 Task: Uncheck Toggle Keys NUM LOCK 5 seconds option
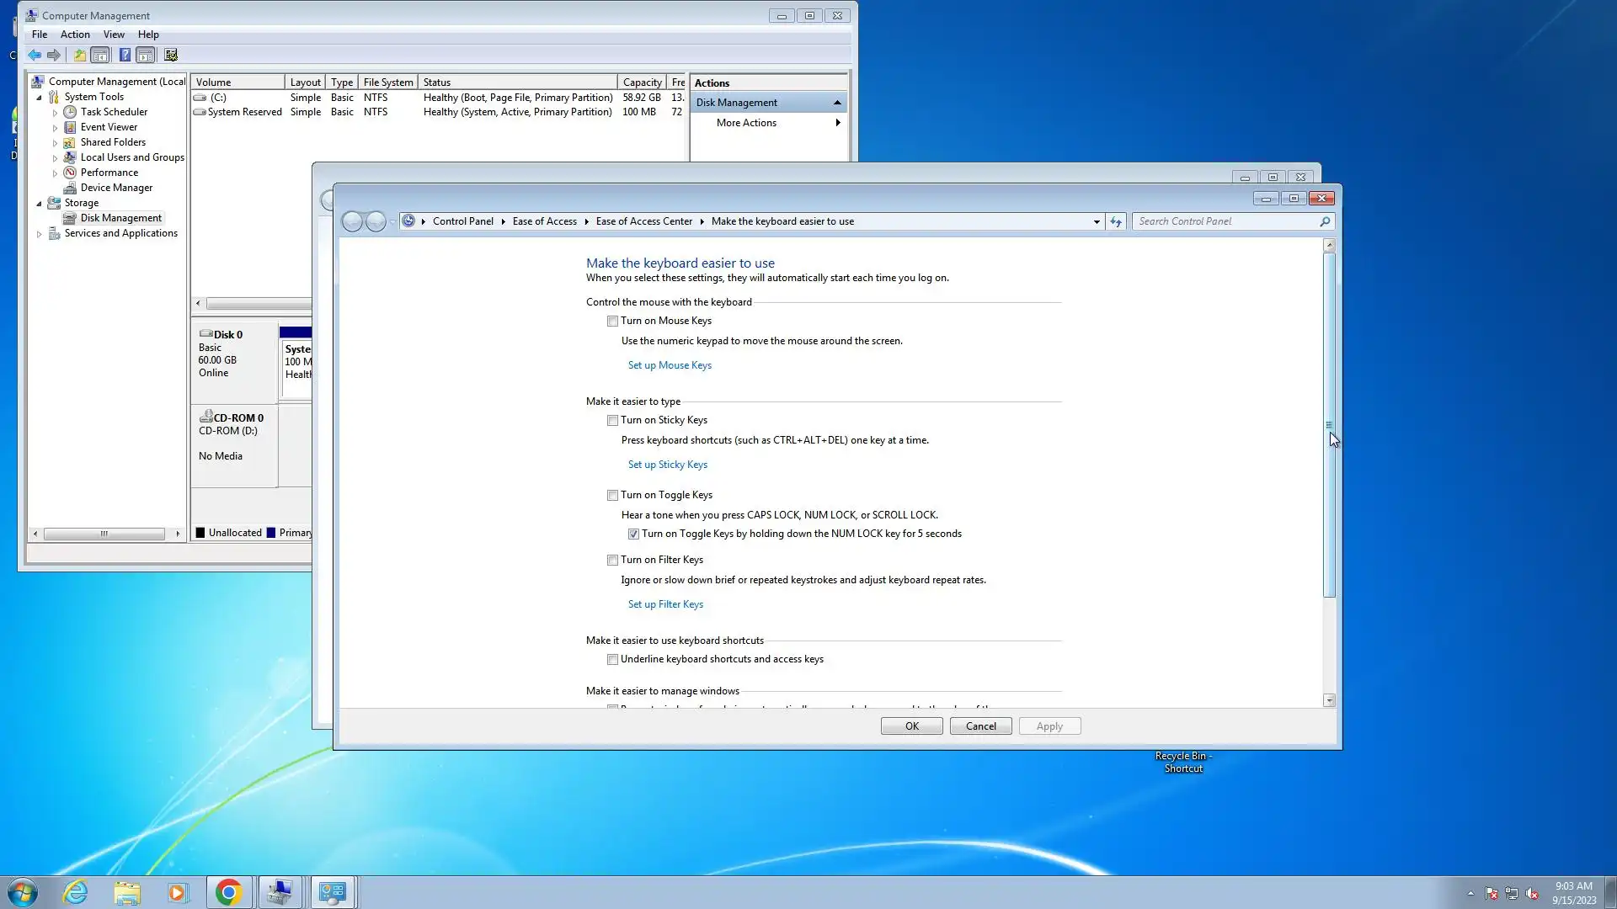pos(633,534)
